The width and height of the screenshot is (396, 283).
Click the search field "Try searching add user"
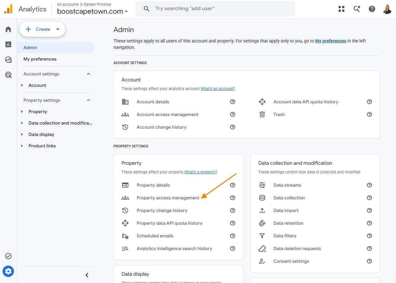click(x=215, y=9)
